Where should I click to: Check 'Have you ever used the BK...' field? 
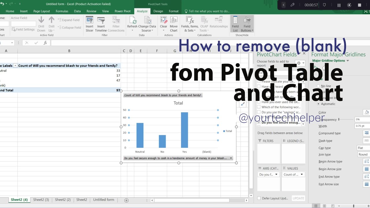259,102
